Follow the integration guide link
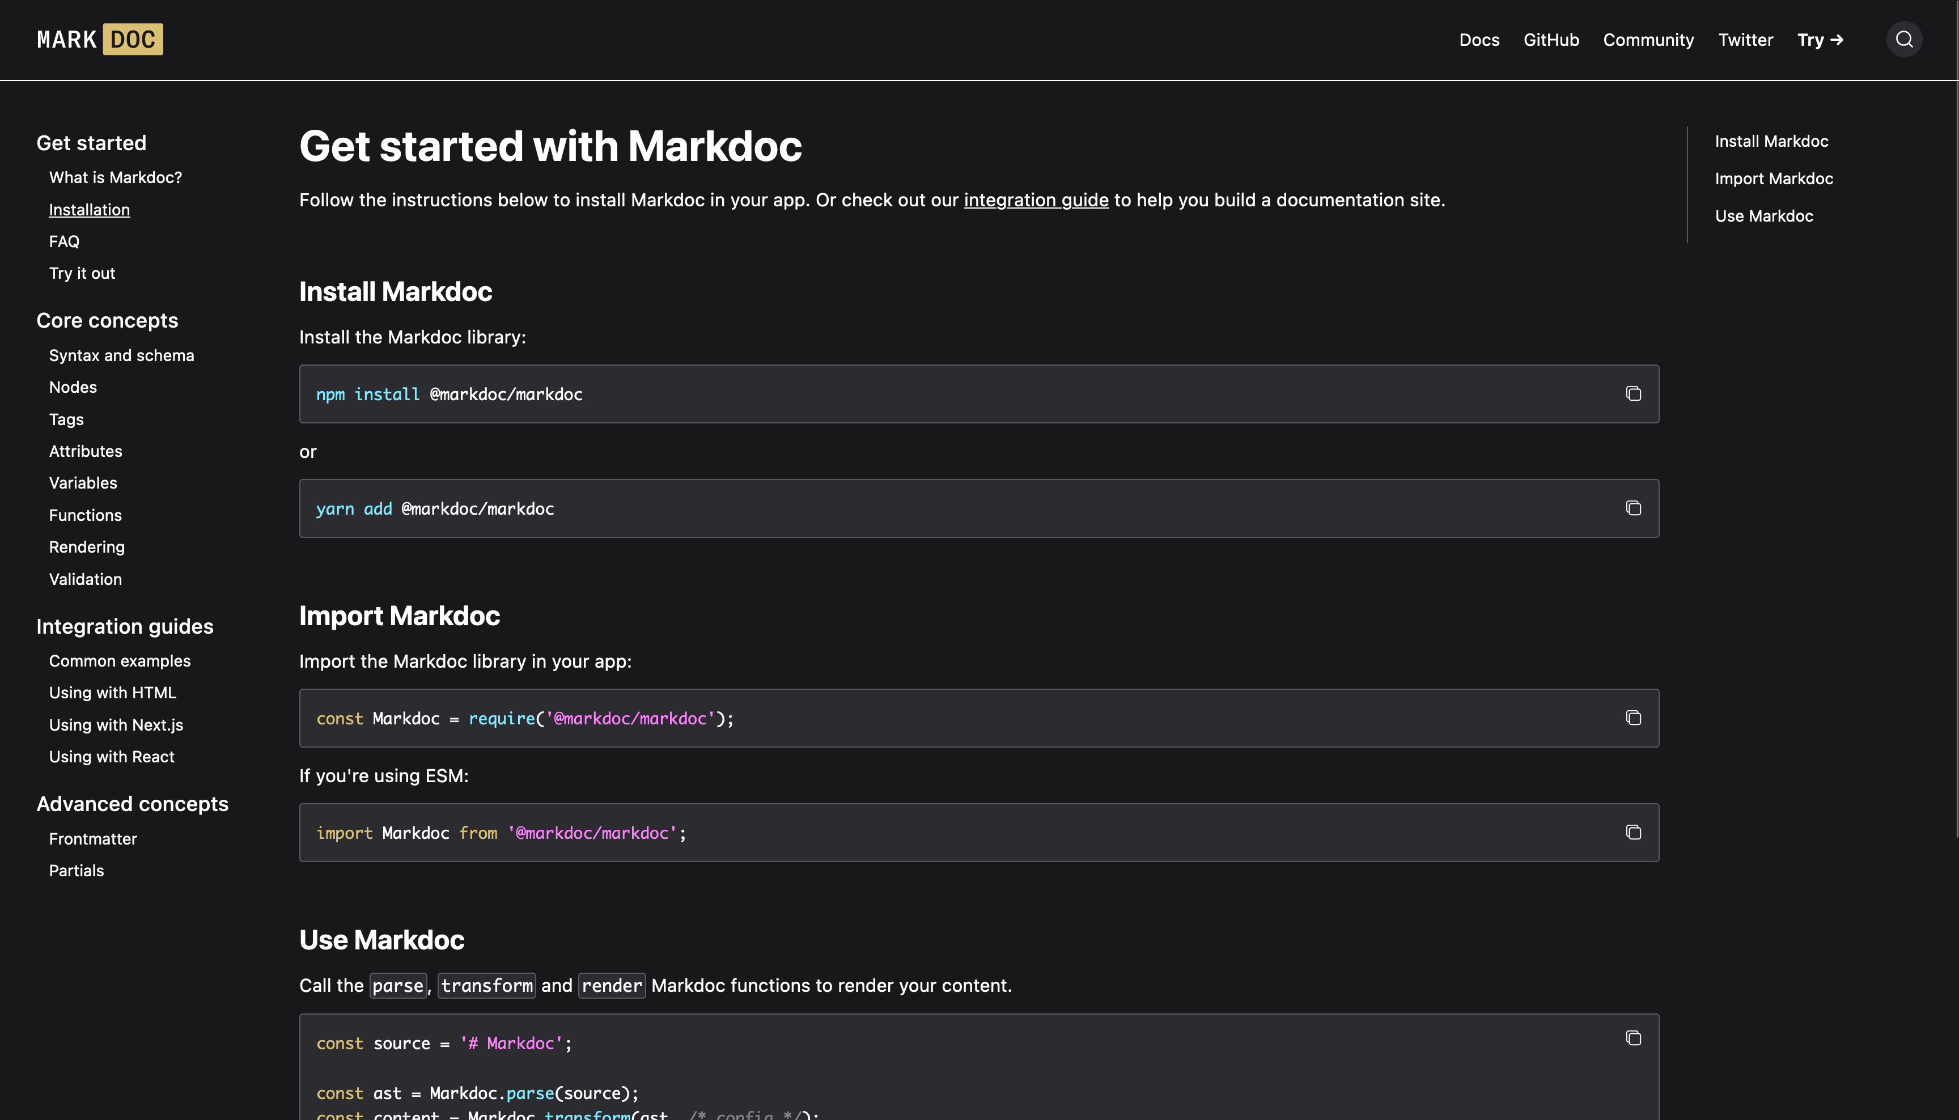This screenshot has width=1959, height=1120. 1035,200
